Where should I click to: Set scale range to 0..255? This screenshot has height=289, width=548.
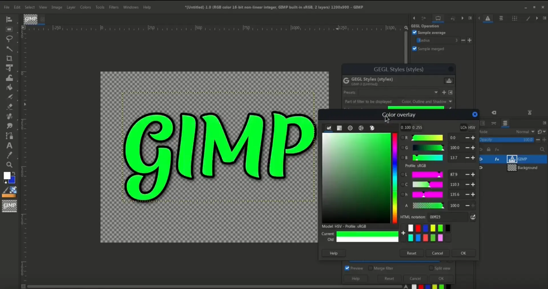[x=417, y=127]
